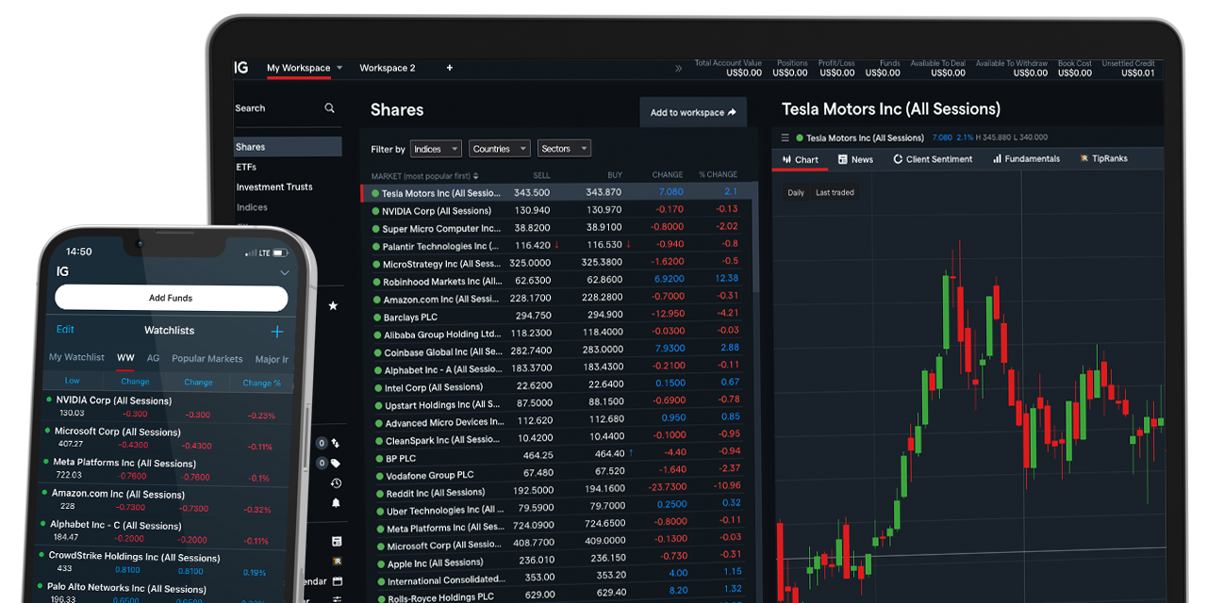Click the search magnifier icon in the sidebar
The image size is (1207, 603).
point(329,108)
